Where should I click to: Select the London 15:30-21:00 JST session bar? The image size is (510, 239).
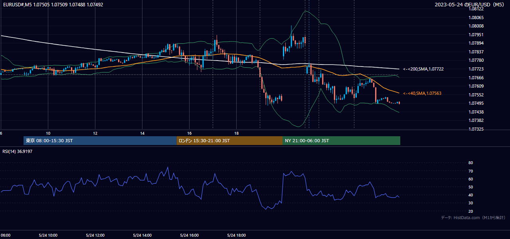[x=229, y=141]
